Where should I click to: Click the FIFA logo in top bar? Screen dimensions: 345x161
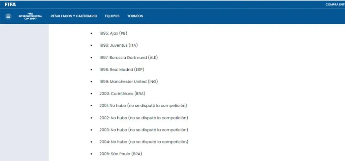click(x=10, y=4)
